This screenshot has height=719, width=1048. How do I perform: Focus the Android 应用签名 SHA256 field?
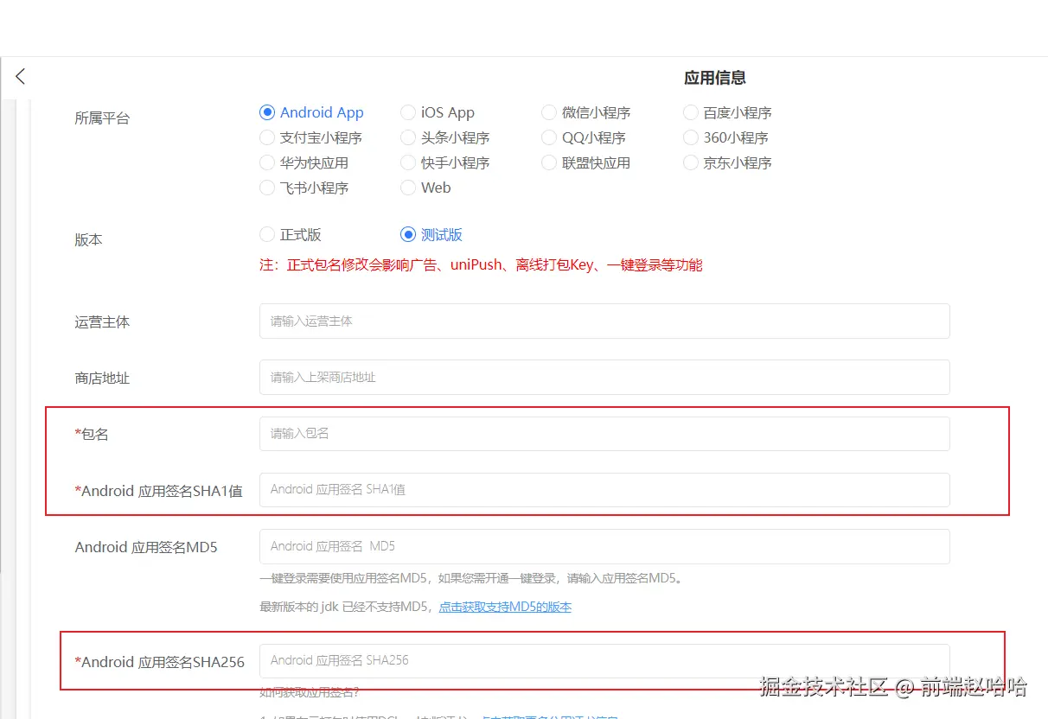pos(604,660)
